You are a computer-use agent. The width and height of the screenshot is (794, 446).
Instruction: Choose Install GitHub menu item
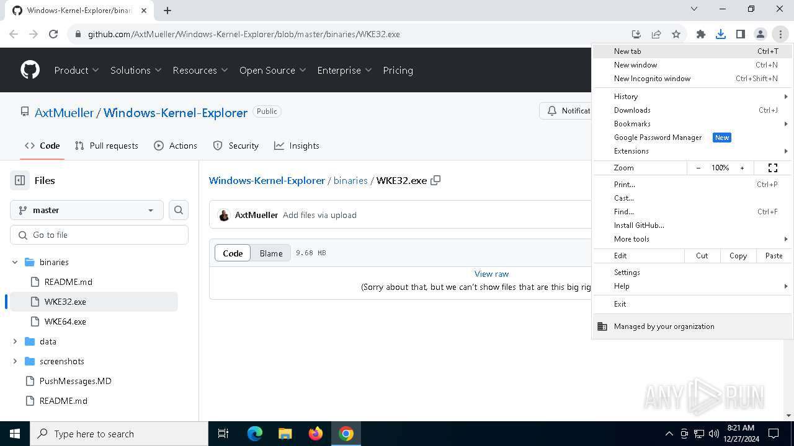[x=692, y=225]
